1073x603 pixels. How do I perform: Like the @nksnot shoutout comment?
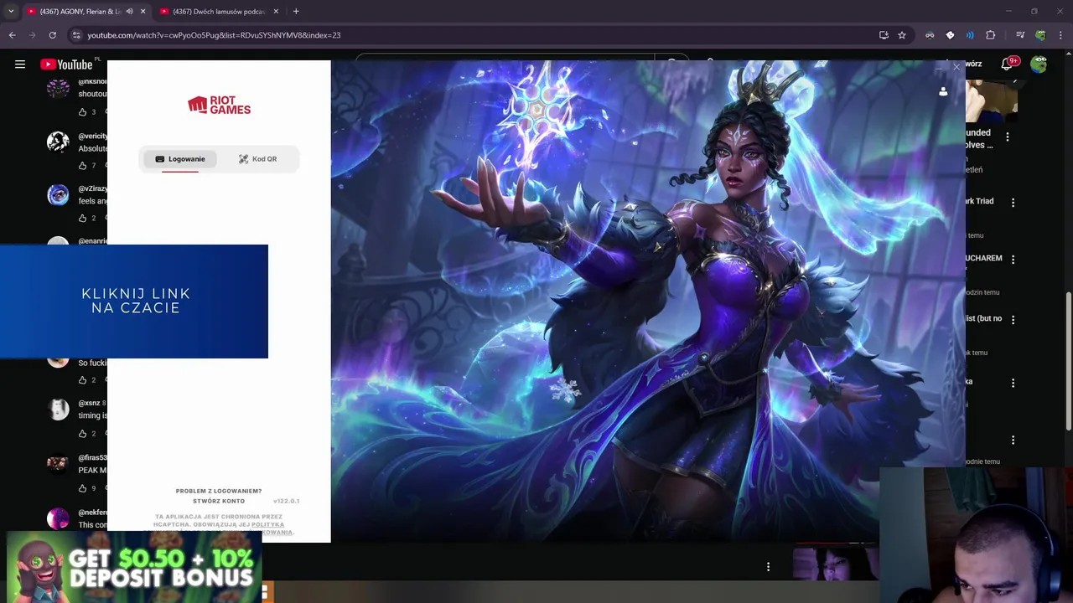coord(82,111)
